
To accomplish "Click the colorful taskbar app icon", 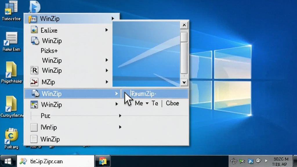I will [x=102, y=161].
